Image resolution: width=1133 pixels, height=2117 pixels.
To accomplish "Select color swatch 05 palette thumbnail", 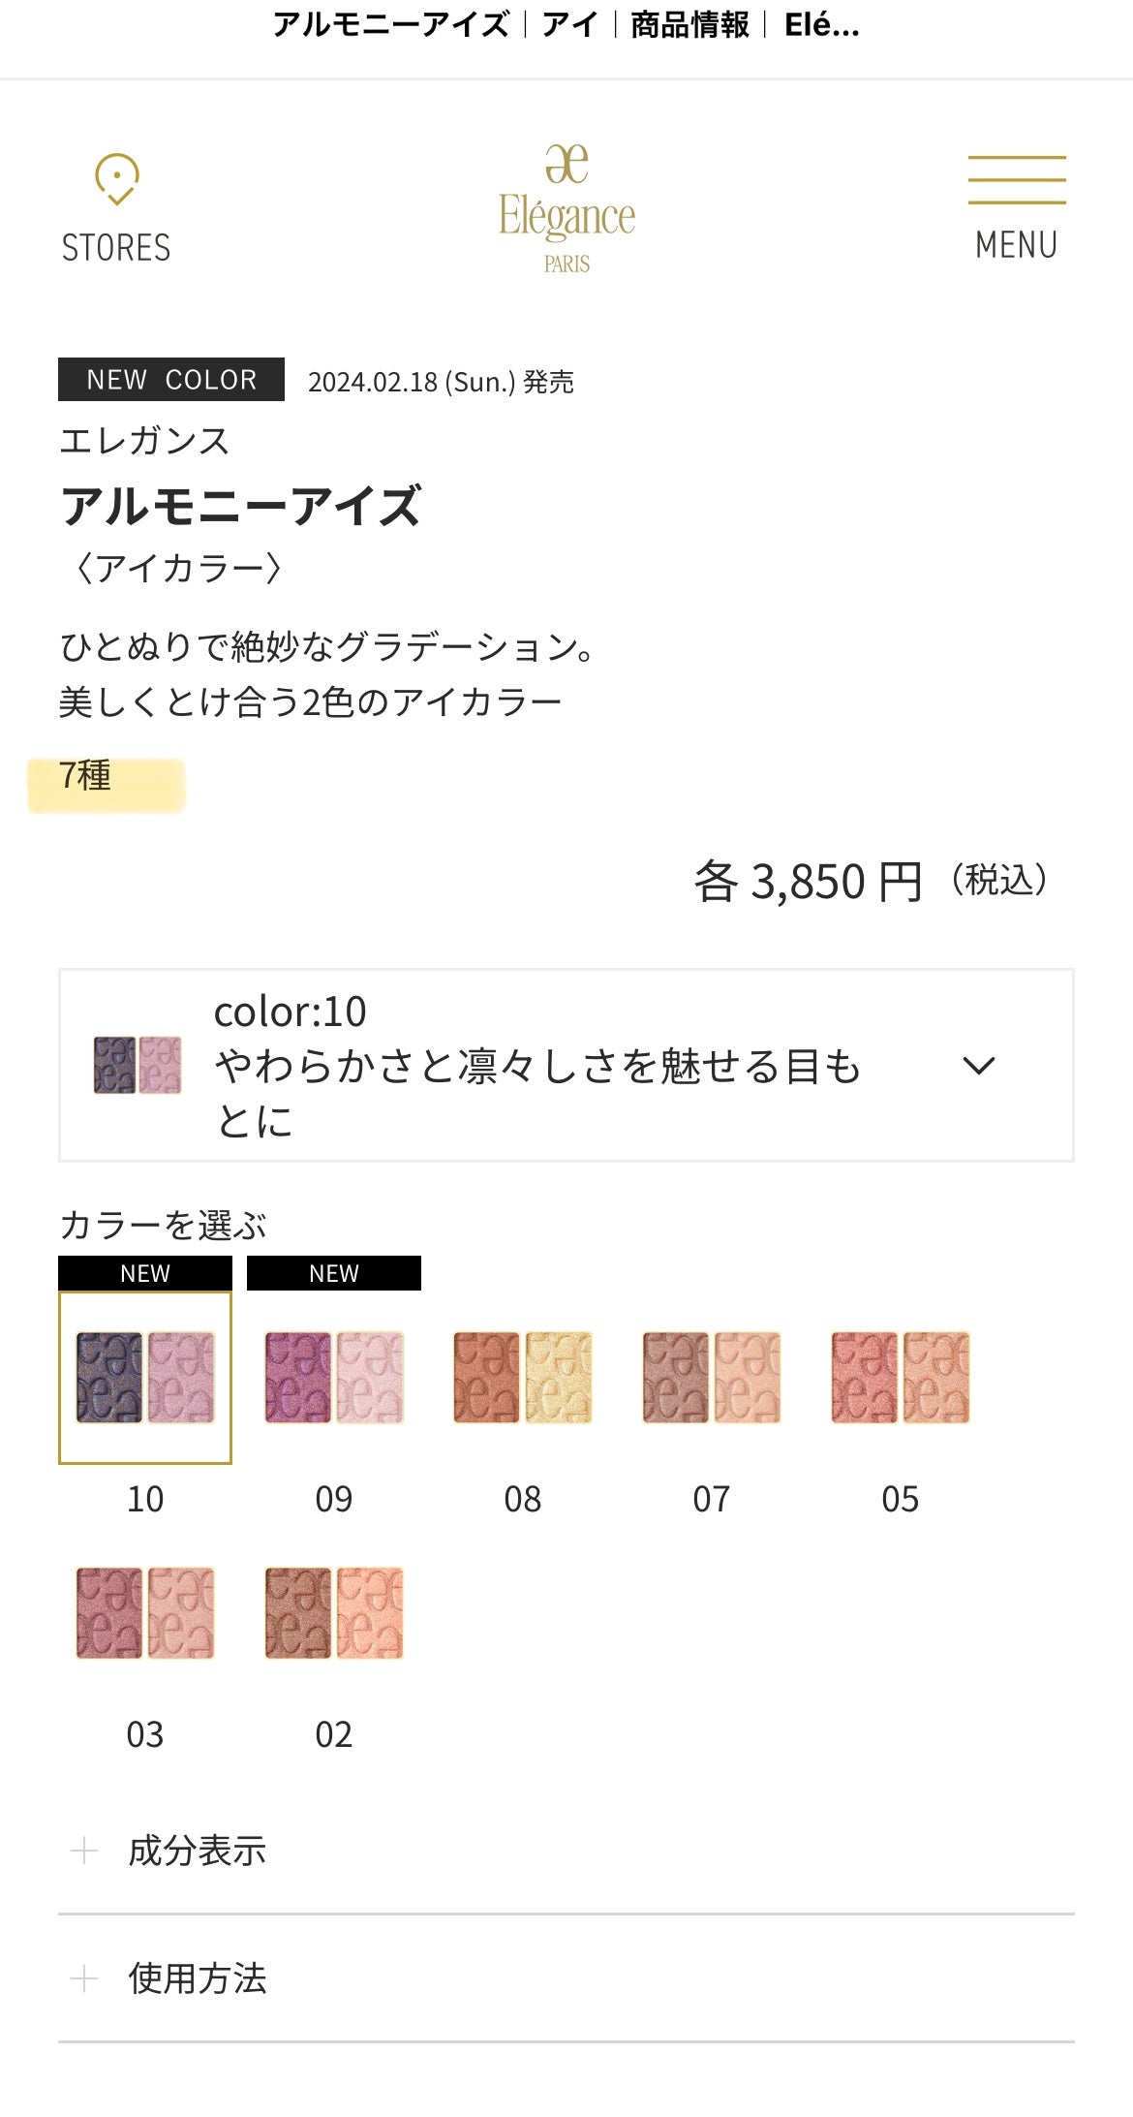I will coord(901,1376).
